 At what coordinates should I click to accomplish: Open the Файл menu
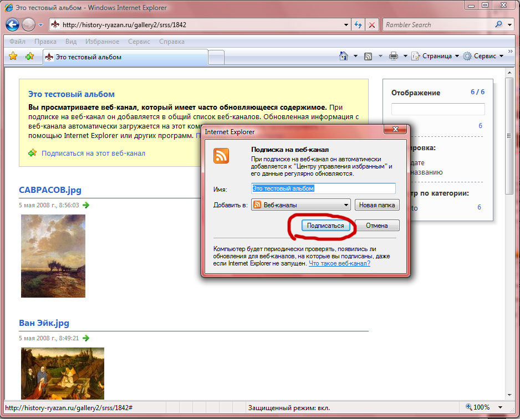click(x=17, y=42)
